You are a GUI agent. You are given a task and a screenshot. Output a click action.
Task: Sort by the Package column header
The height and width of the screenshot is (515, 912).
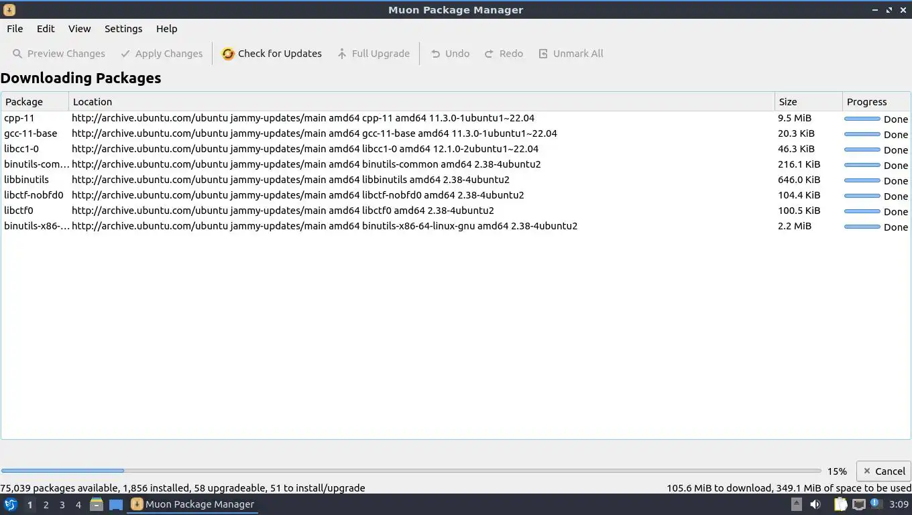click(35, 102)
